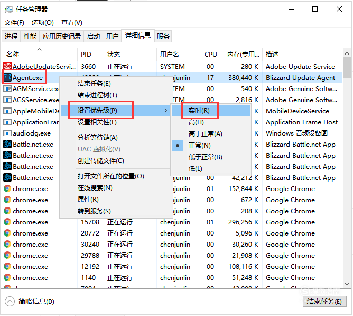Select Search online (在线搜索)

(x=116, y=188)
